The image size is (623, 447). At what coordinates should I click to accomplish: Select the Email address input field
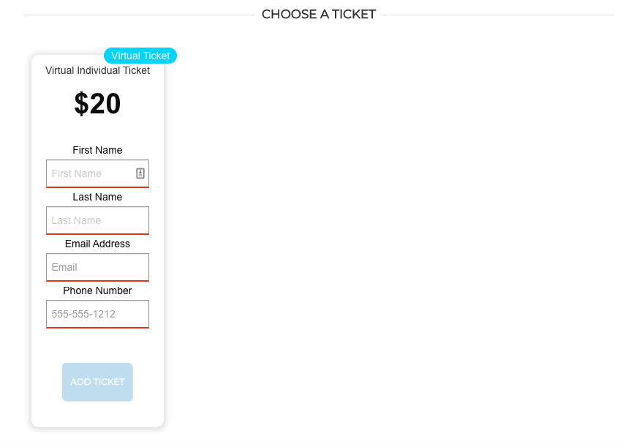97,267
